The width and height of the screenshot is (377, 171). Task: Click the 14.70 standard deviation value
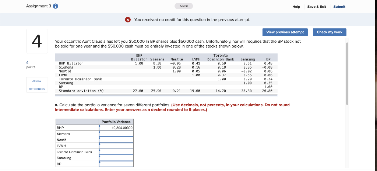tap(221, 91)
